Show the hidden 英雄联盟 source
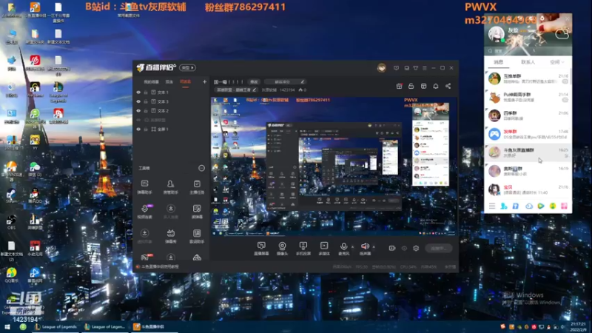Image resolution: width=592 pixels, height=333 pixels. (x=138, y=120)
